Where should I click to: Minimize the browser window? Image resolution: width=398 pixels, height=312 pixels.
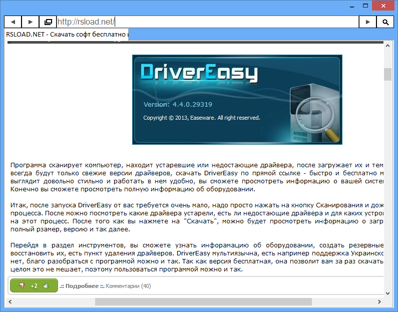pos(352,6)
